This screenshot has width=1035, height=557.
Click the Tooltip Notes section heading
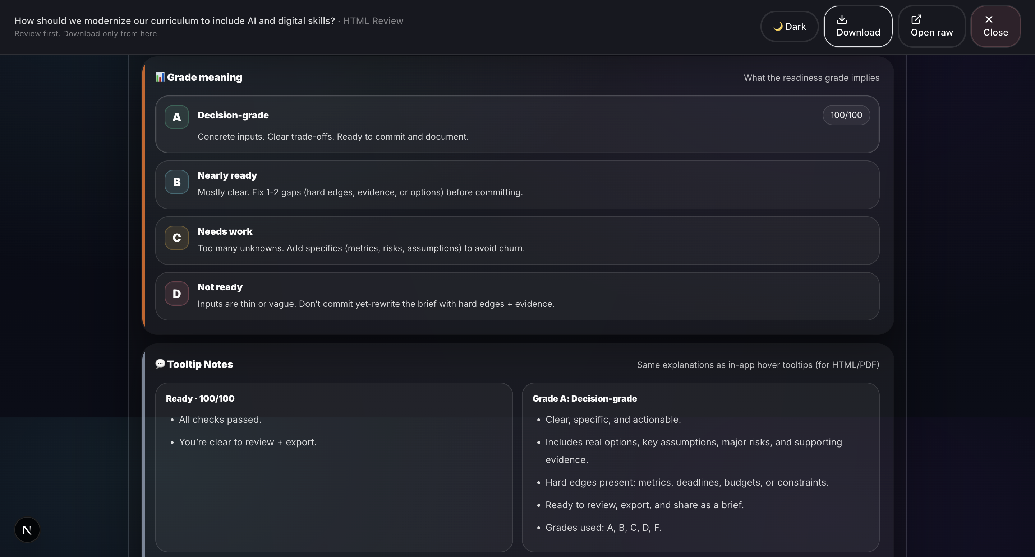click(x=200, y=364)
